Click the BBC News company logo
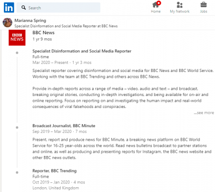The height and width of the screenshot is (192, 215). pos(17,37)
